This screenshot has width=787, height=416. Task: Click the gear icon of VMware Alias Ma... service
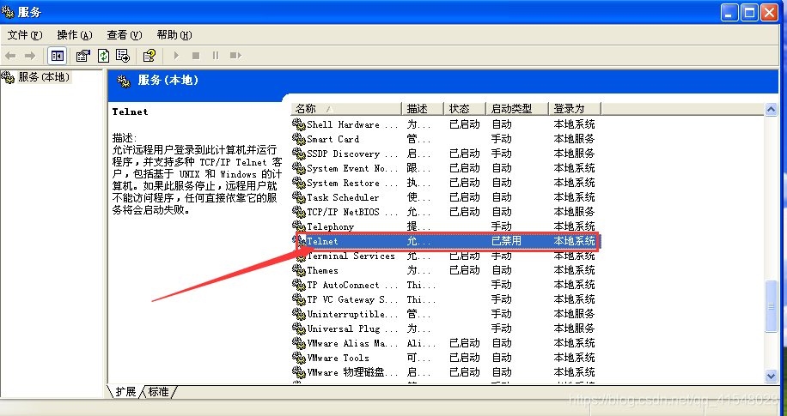299,343
